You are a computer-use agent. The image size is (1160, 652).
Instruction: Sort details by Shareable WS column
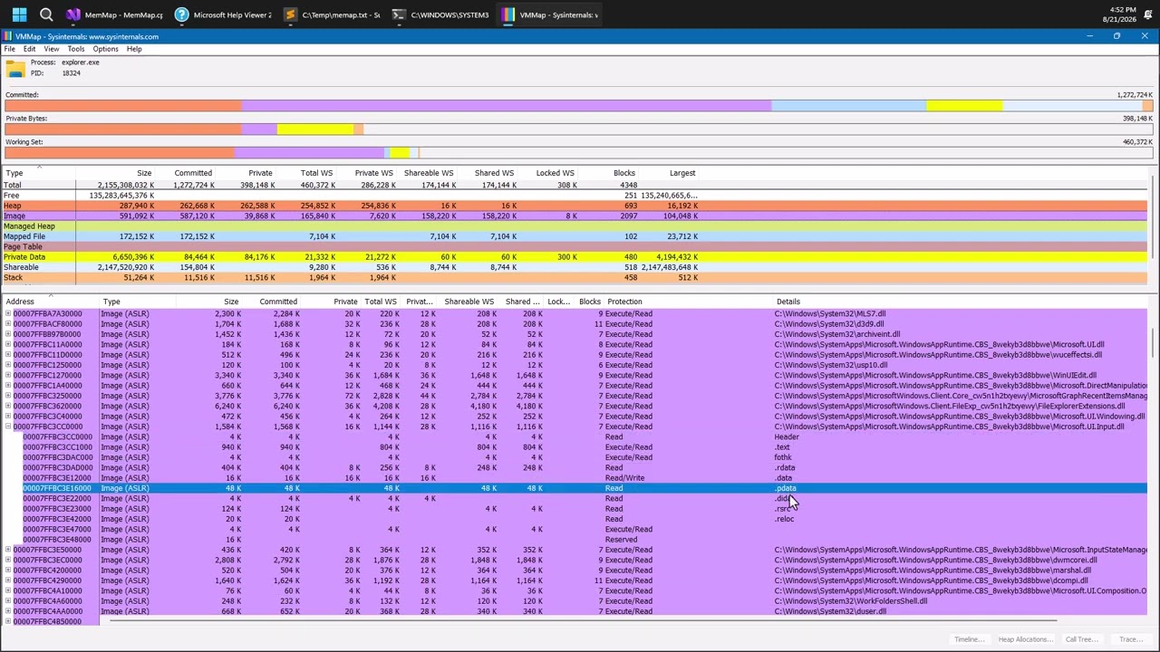(469, 302)
